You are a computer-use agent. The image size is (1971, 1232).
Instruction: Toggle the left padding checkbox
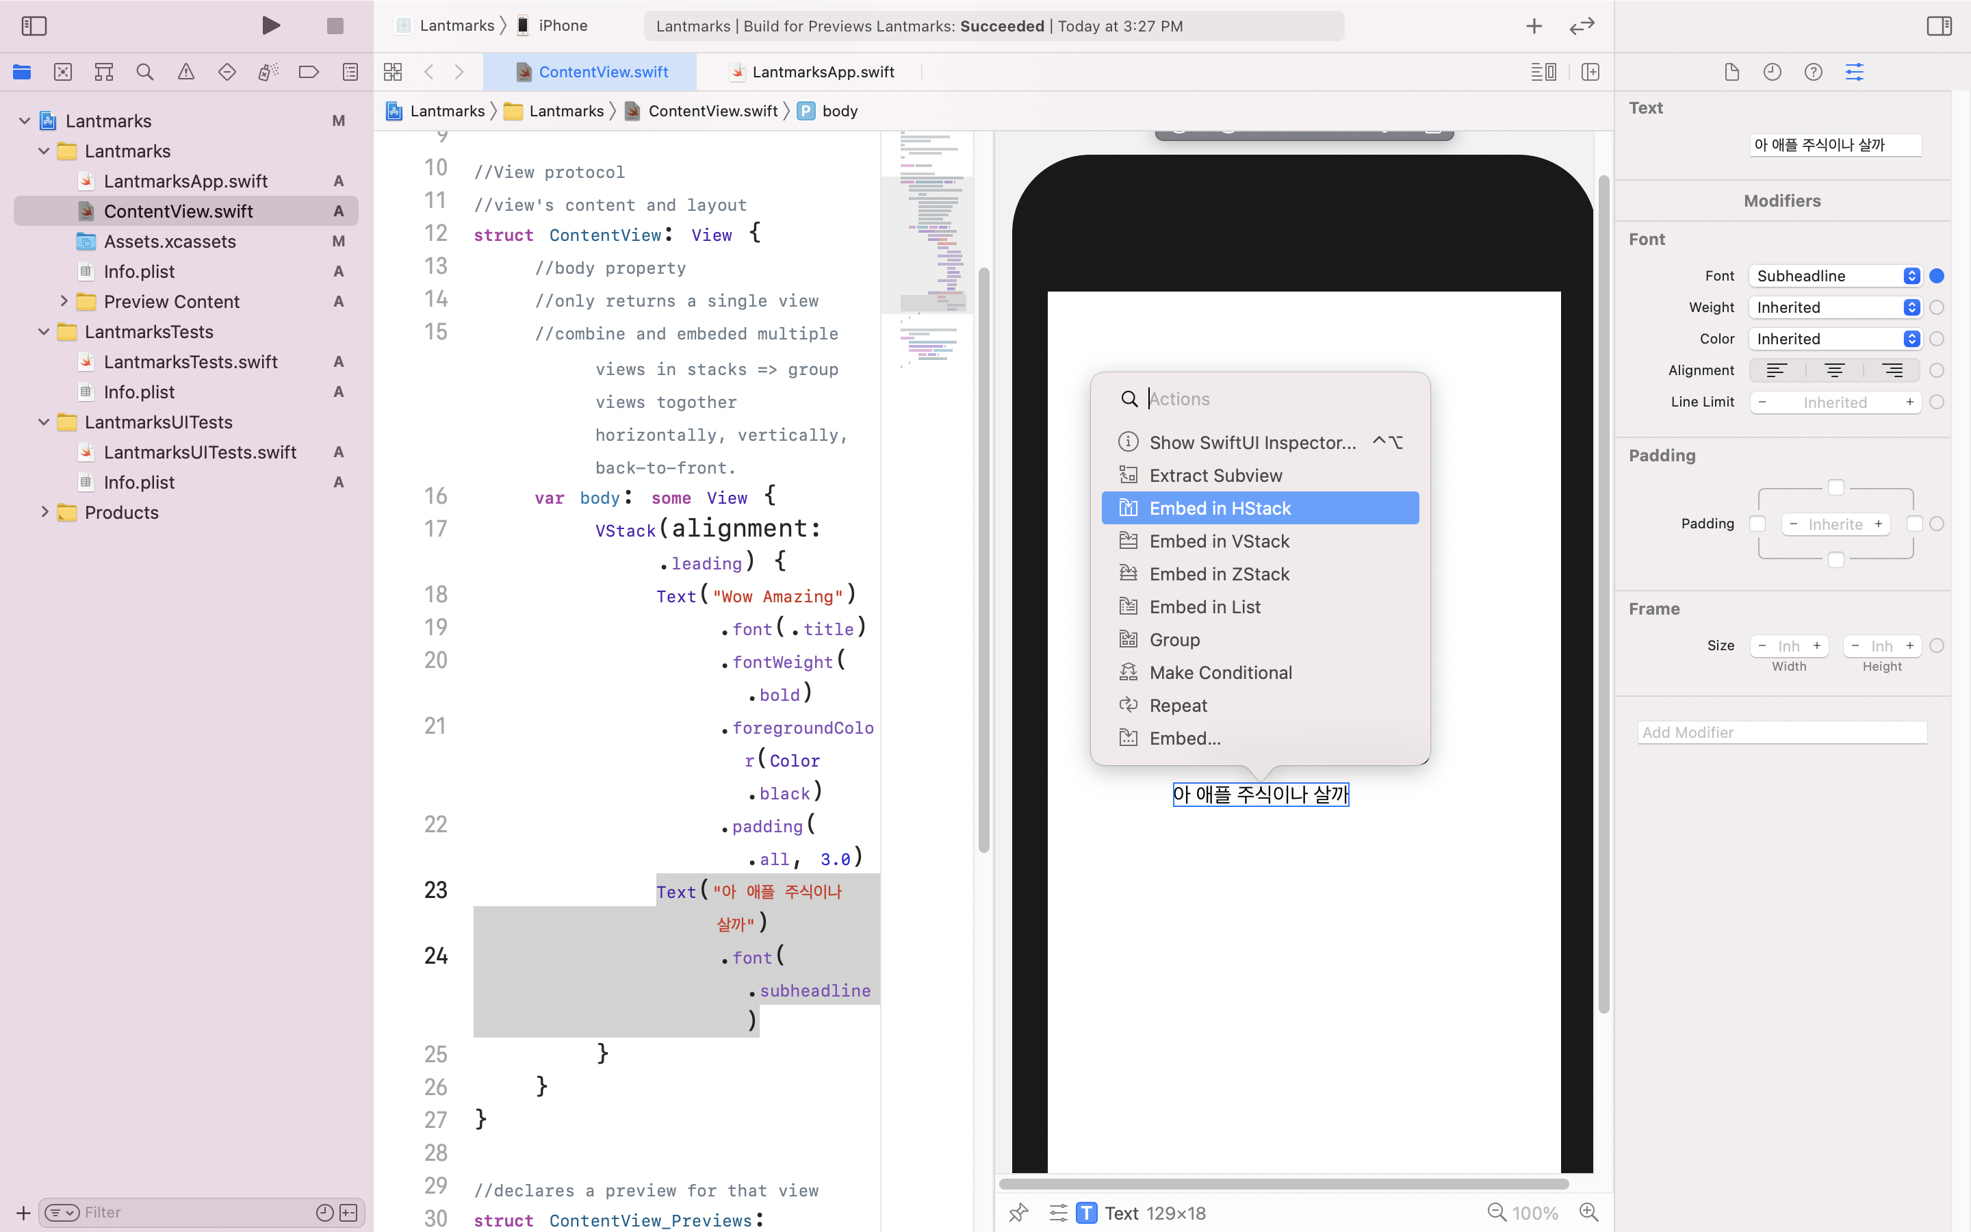pyautogui.click(x=1757, y=524)
